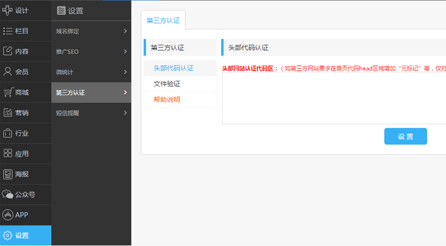Select the 内容 edit icon
The height and width of the screenshot is (246, 446).
(7, 51)
